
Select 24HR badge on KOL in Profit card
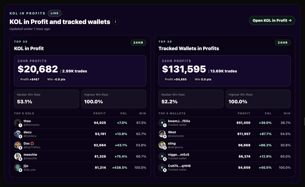[138, 42]
